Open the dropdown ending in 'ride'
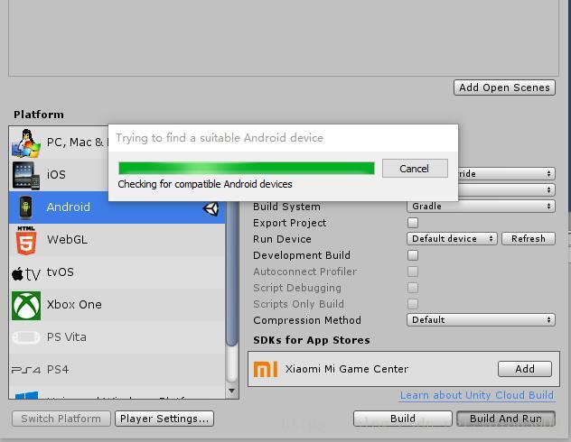The image size is (571, 442). (x=507, y=174)
